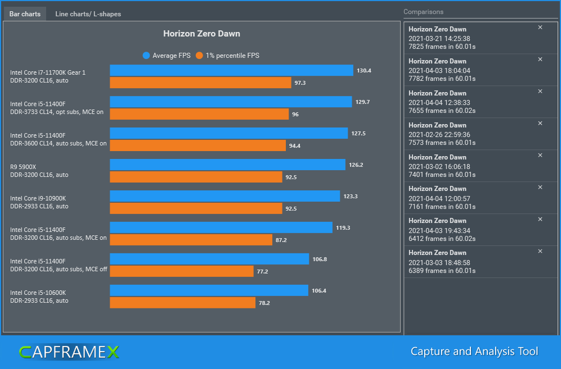
Task: Select the 6389 frames in 60.01s record
Action: (x=481, y=262)
